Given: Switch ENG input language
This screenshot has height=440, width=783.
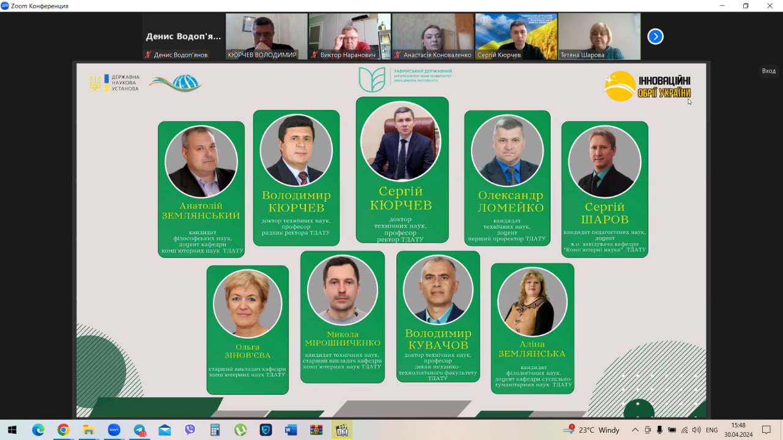Looking at the screenshot, I should click(x=712, y=430).
